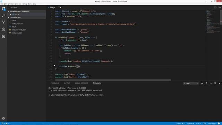This screenshot has height=125, width=222.
Task: Open the Explorer view in activity bar
Action: [x=3, y=9]
